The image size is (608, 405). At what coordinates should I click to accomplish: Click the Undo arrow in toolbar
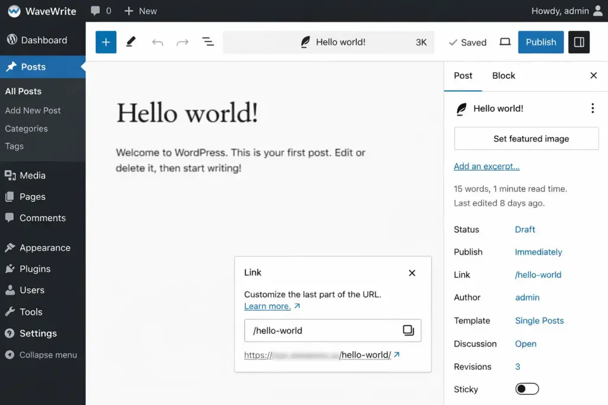click(157, 42)
